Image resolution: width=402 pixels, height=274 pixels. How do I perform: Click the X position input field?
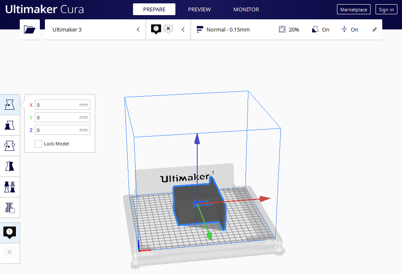click(57, 105)
